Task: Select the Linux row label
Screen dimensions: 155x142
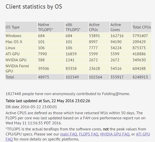Action: [x=10, y=48]
